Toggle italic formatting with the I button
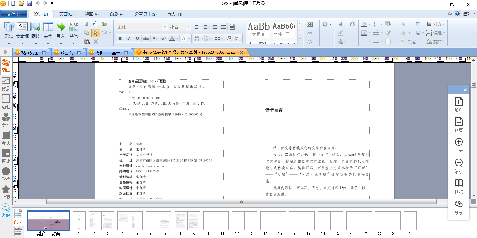 point(129,38)
